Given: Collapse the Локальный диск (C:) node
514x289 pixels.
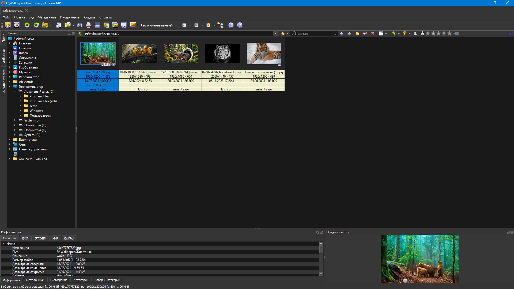Looking at the screenshot, I should [15, 92].
